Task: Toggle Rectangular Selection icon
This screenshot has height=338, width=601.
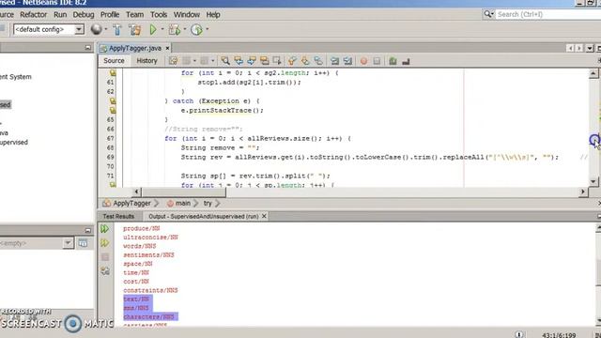Action: (x=277, y=61)
